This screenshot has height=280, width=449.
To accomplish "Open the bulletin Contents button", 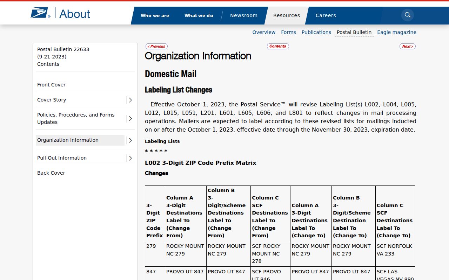I will 278,46.
